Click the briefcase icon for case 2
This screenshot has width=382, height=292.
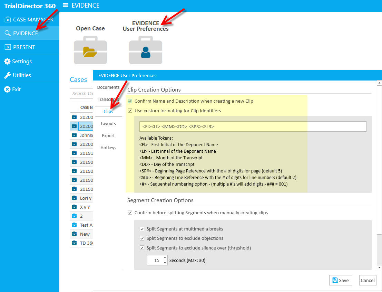(x=74, y=216)
